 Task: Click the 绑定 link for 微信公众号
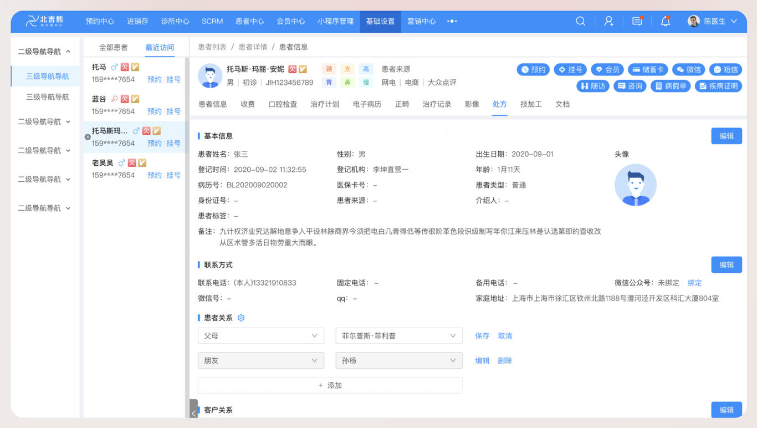click(x=694, y=283)
